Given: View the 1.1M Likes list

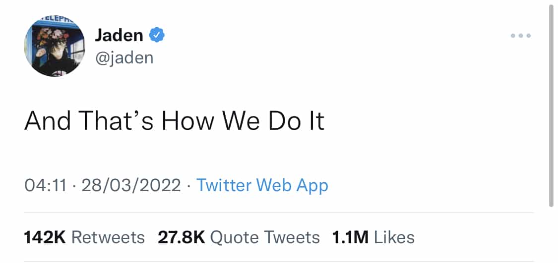Looking at the screenshot, I should point(373,237).
